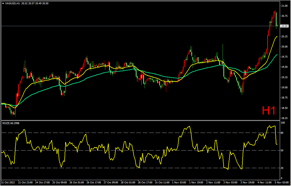Click the 28 Oct 01:00 time label
291x186 pixels.
tap(128, 183)
